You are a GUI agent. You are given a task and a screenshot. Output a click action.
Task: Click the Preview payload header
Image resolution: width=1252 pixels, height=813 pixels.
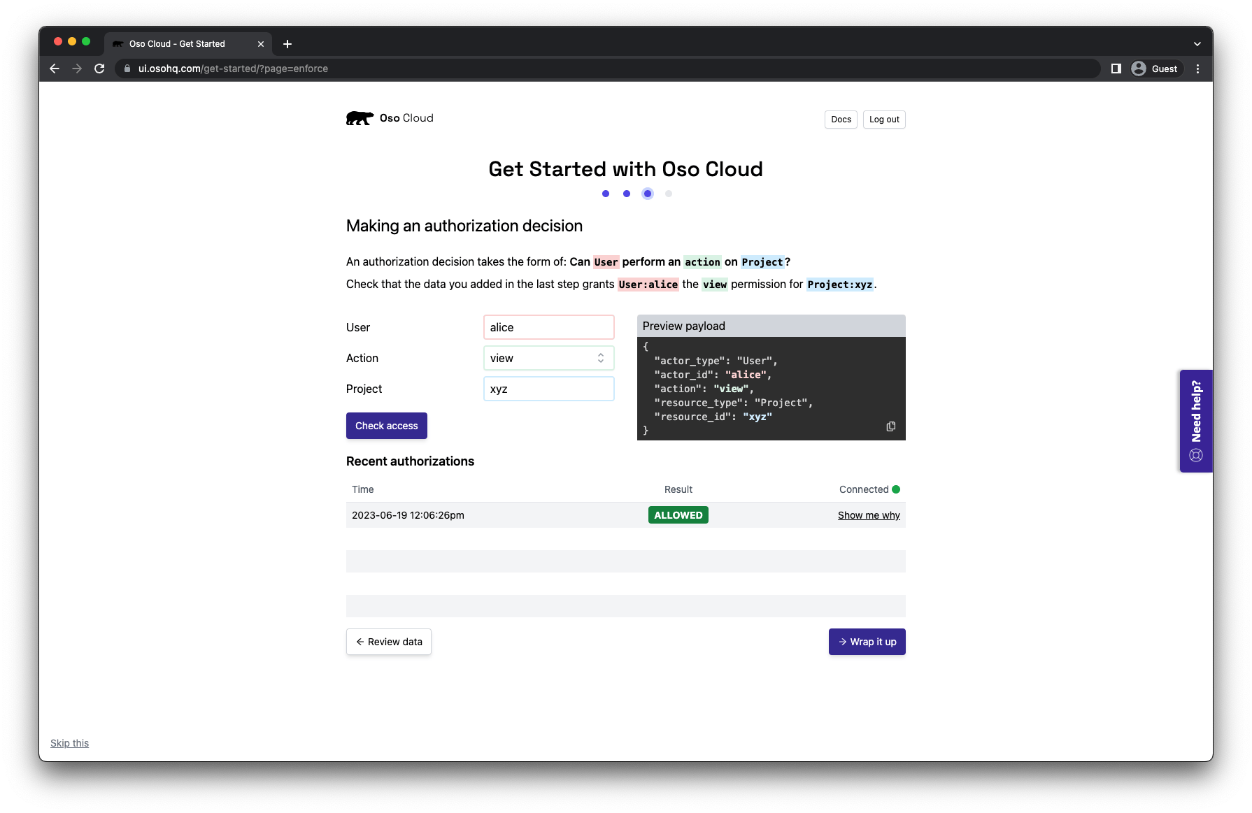[x=771, y=326]
